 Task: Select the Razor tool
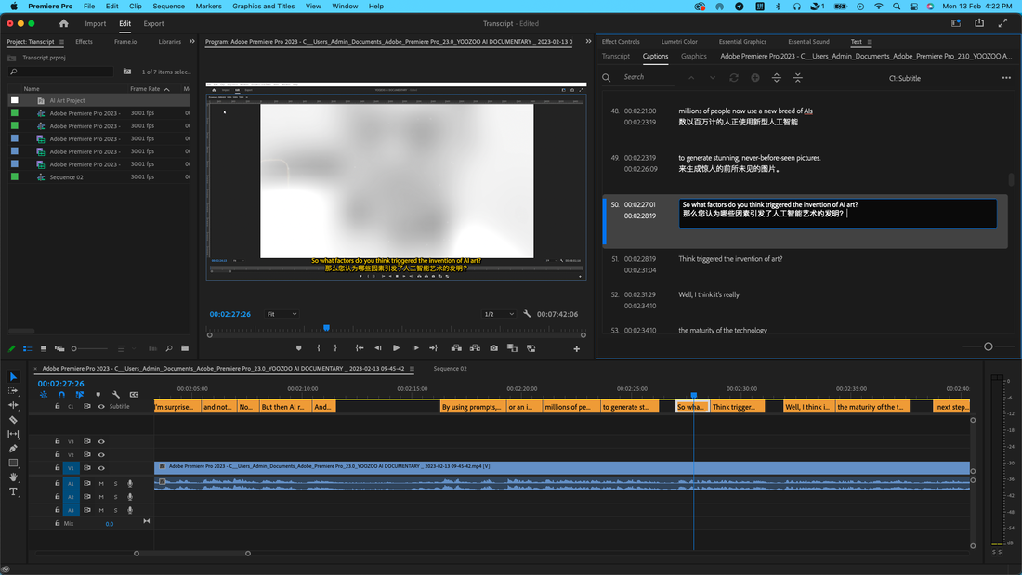pos(13,420)
